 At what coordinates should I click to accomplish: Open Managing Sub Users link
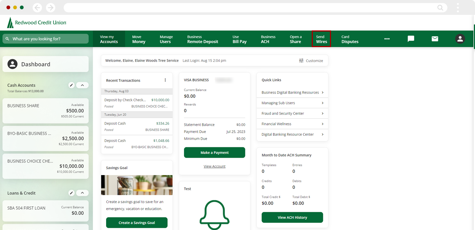click(x=278, y=103)
